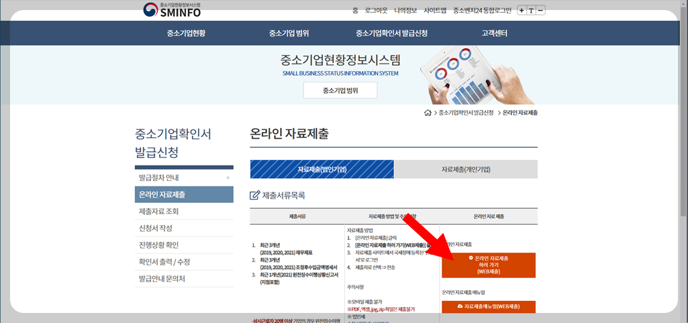The width and height of the screenshot is (688, 323).
Task: Open 신청서 작성 sidebar item
Action: [x=184, y=229]
